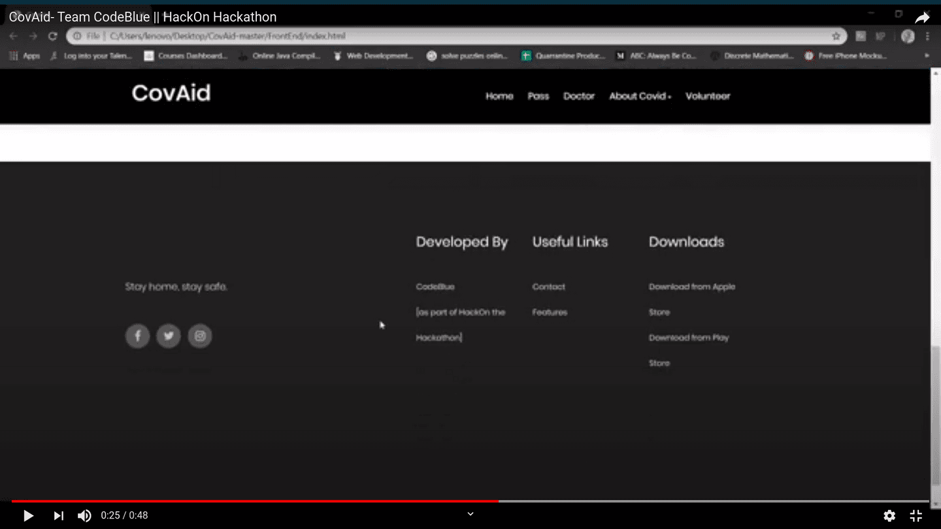Go to Home nav item

[x=499, y=96]
